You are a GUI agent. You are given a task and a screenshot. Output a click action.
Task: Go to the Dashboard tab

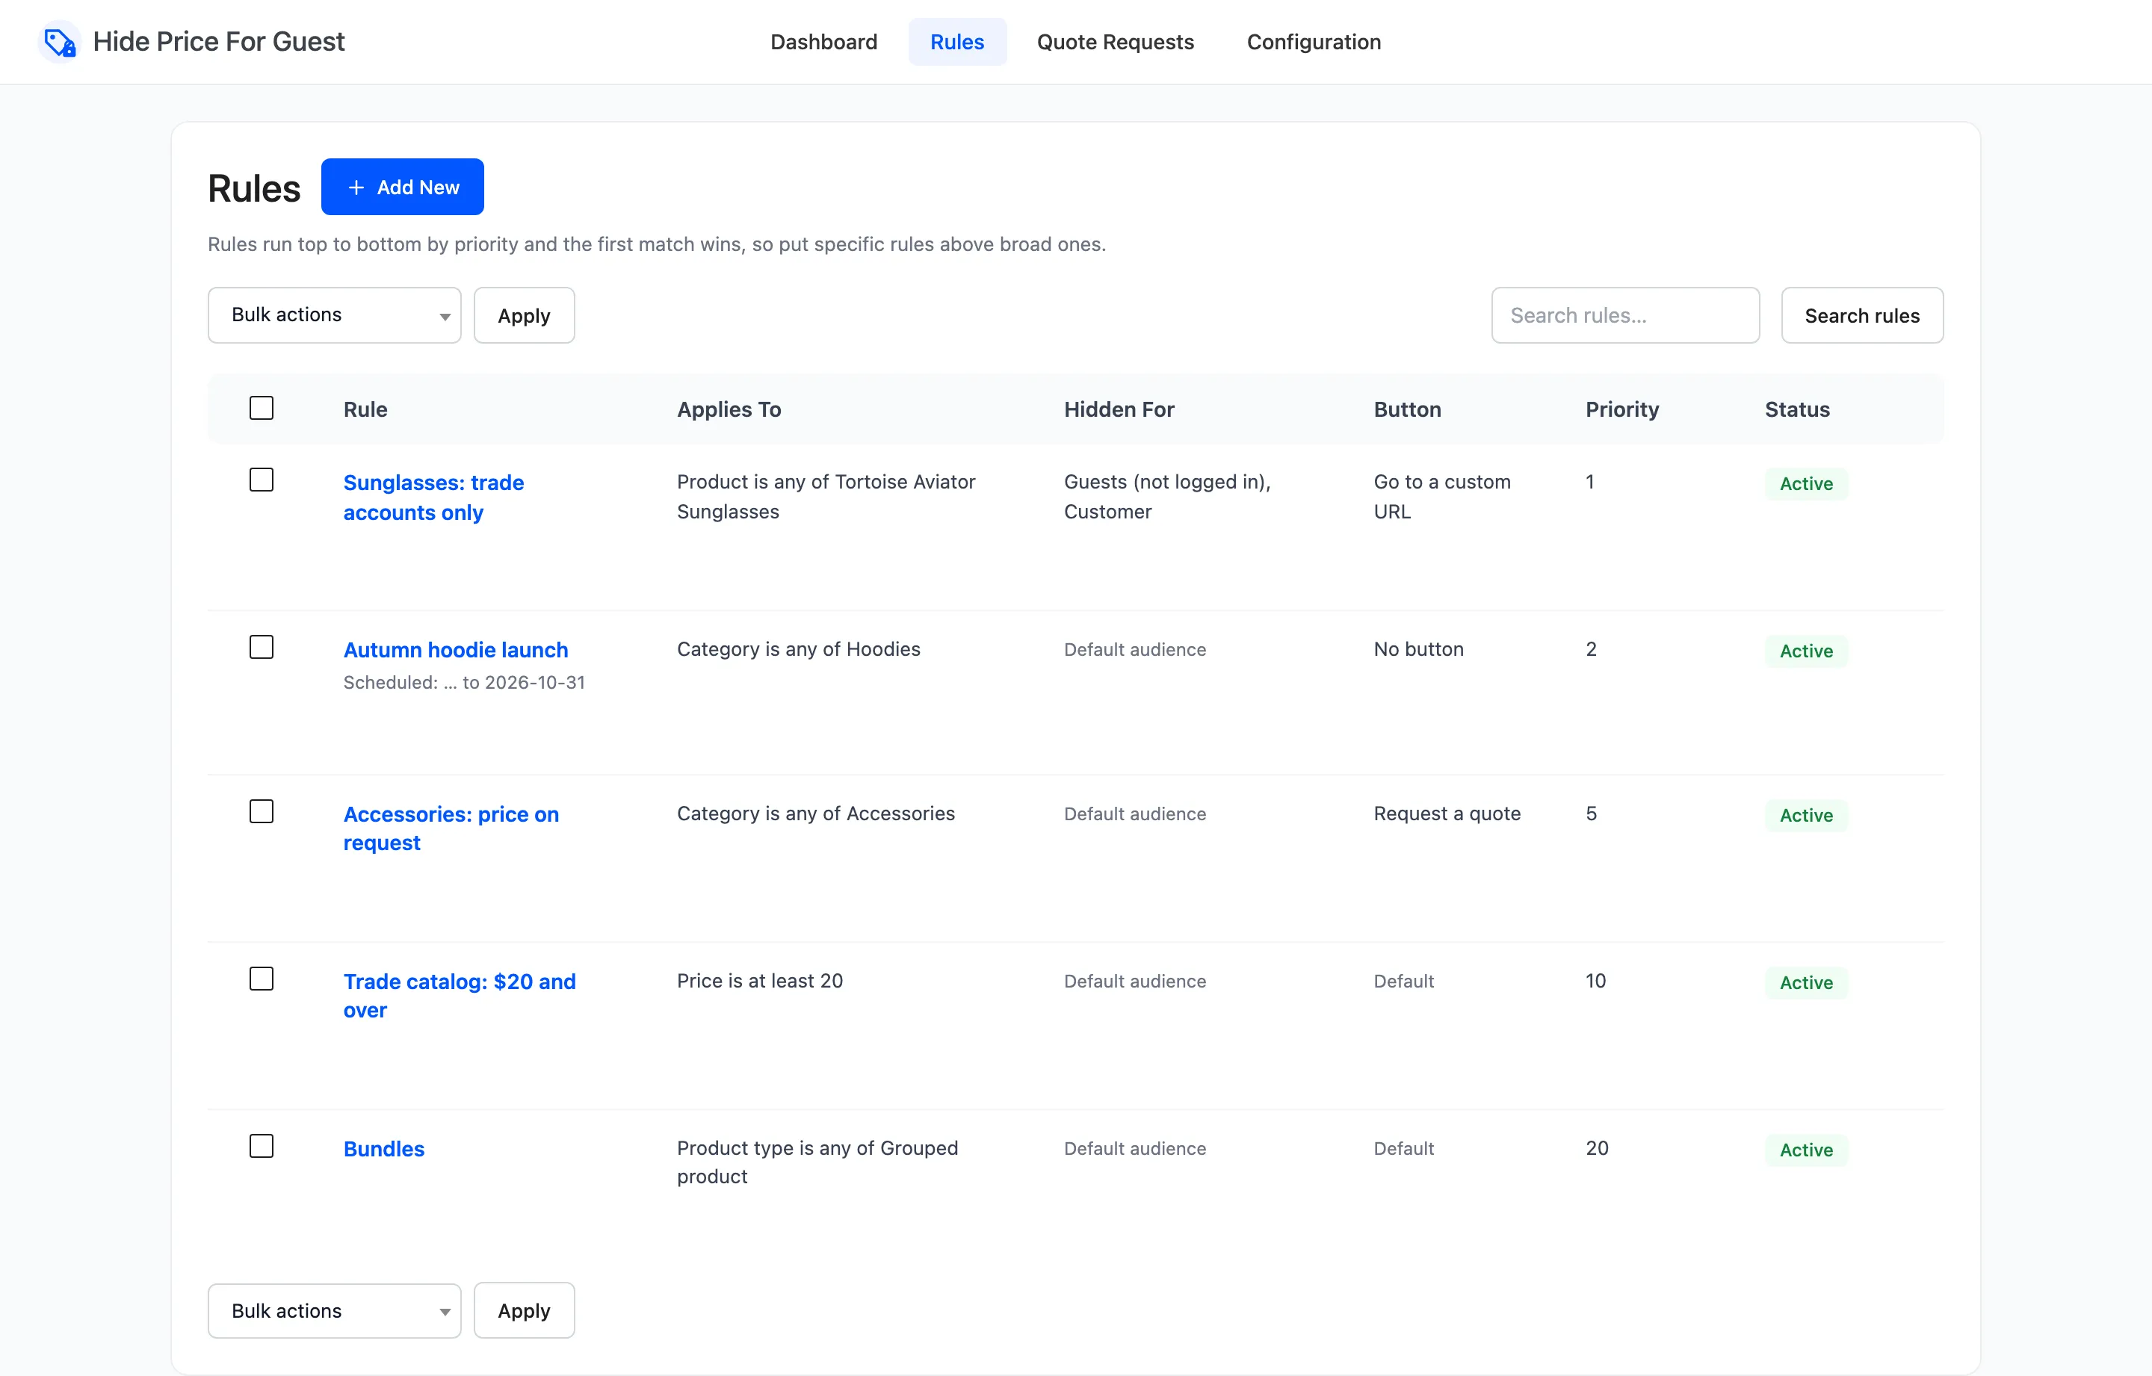pyautogui.click(x=823, y=42)
